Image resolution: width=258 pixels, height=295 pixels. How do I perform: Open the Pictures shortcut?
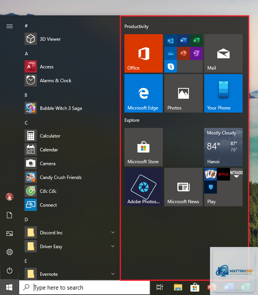pyautogui.click(x=10, y=234)
